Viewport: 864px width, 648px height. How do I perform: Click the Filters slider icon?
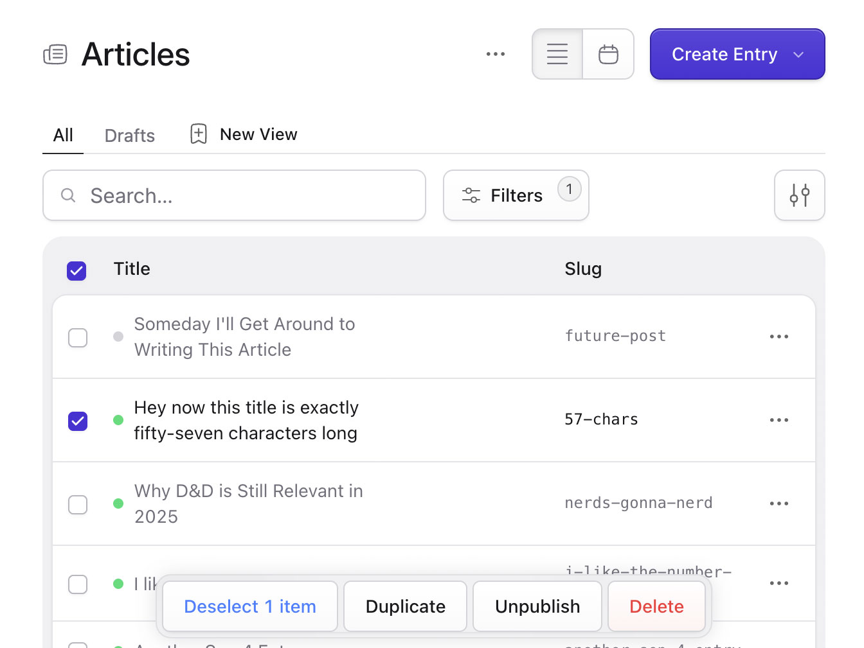pyautogui.click(x=471, y=195)
